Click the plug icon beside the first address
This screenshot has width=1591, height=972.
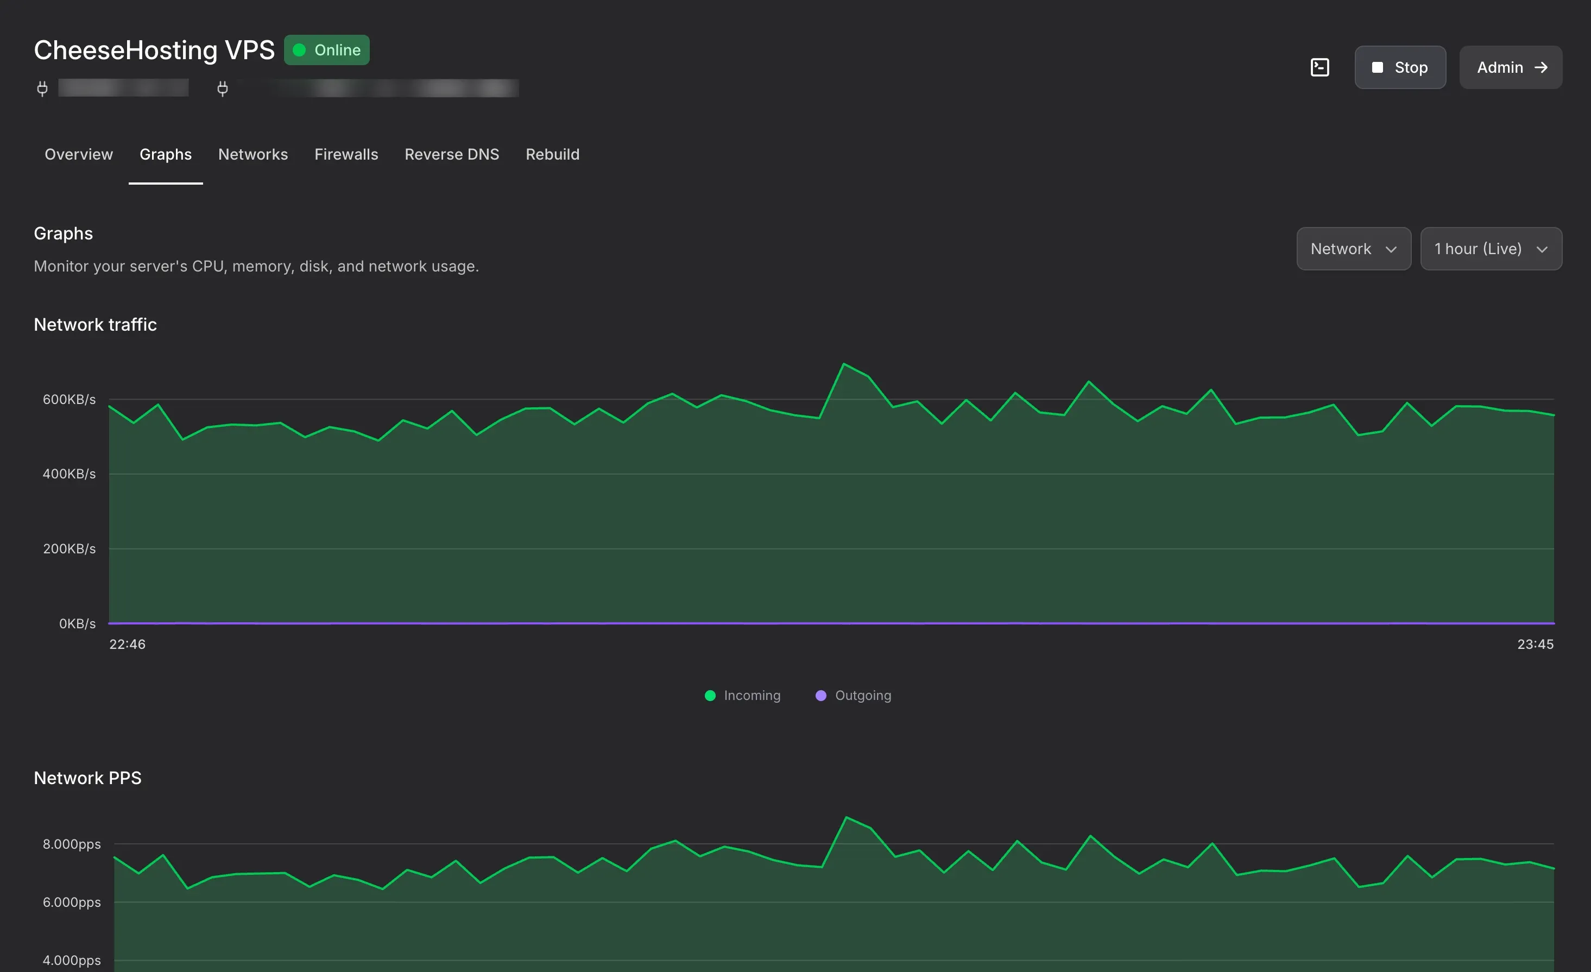coord(42,89)
